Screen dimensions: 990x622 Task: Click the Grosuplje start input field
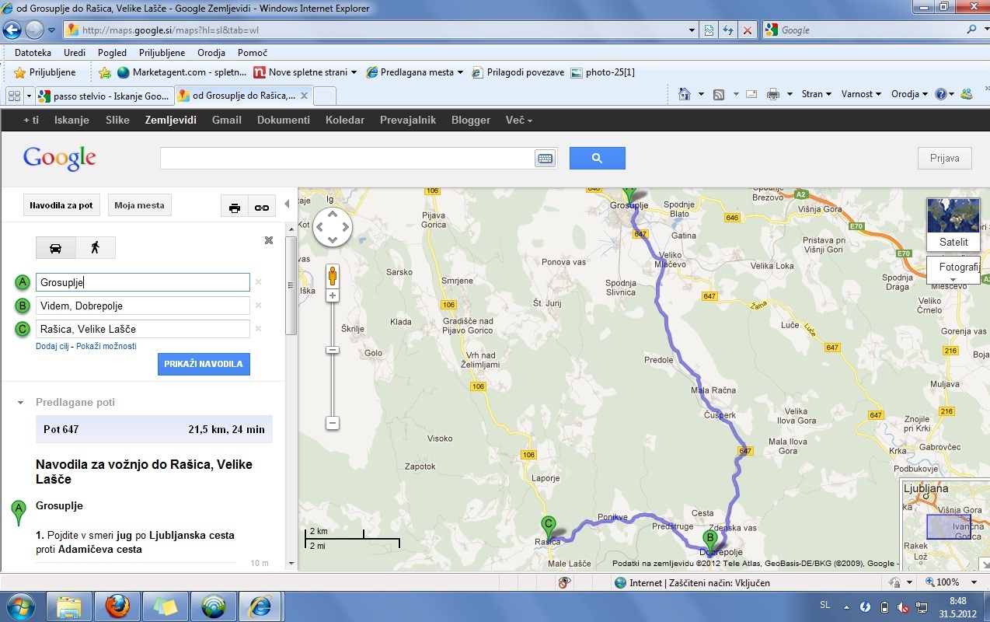click(143, 282)
